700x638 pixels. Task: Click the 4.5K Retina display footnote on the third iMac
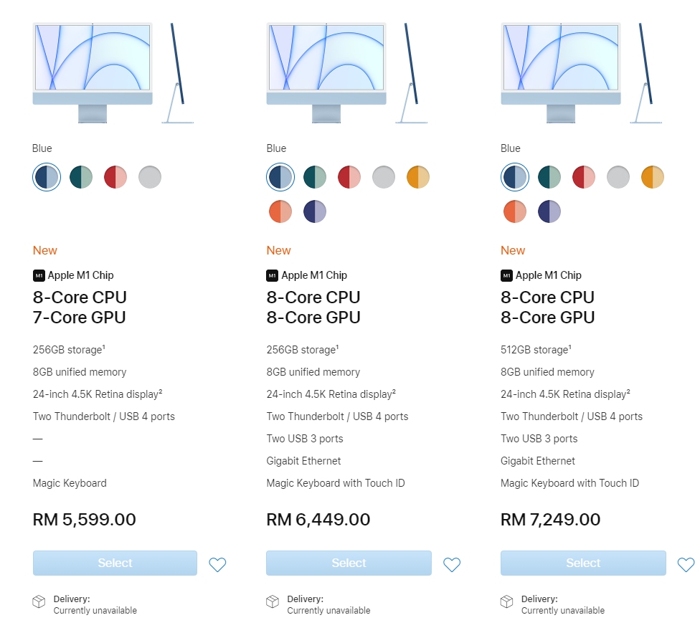point(628,391)
